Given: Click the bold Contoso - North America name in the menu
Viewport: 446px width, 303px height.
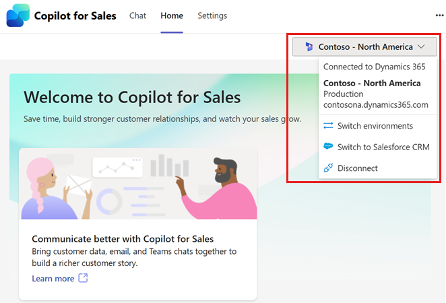Looking at the screenshot, I should coord(372,83).
